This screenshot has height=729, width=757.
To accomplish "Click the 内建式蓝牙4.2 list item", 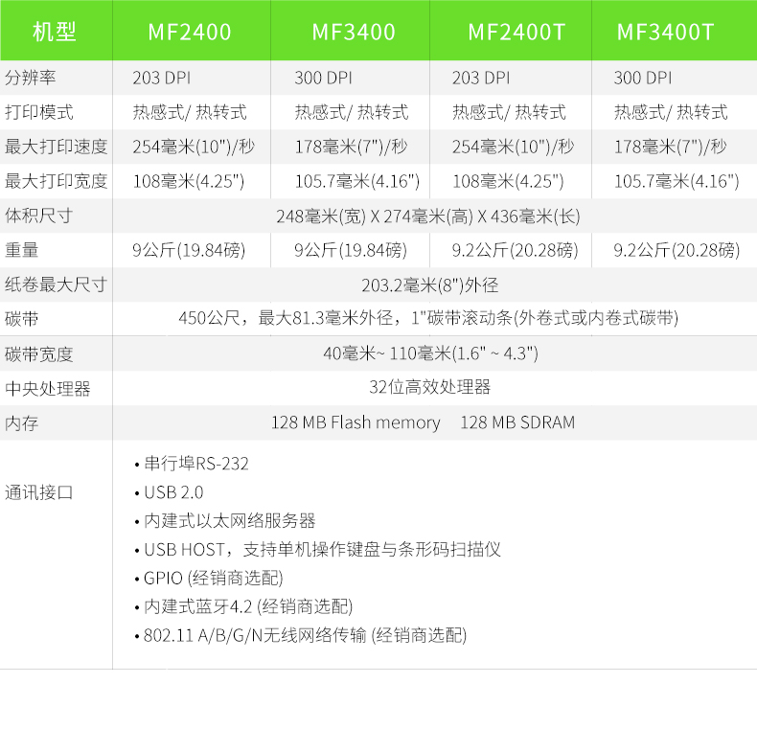I will 243,606.
